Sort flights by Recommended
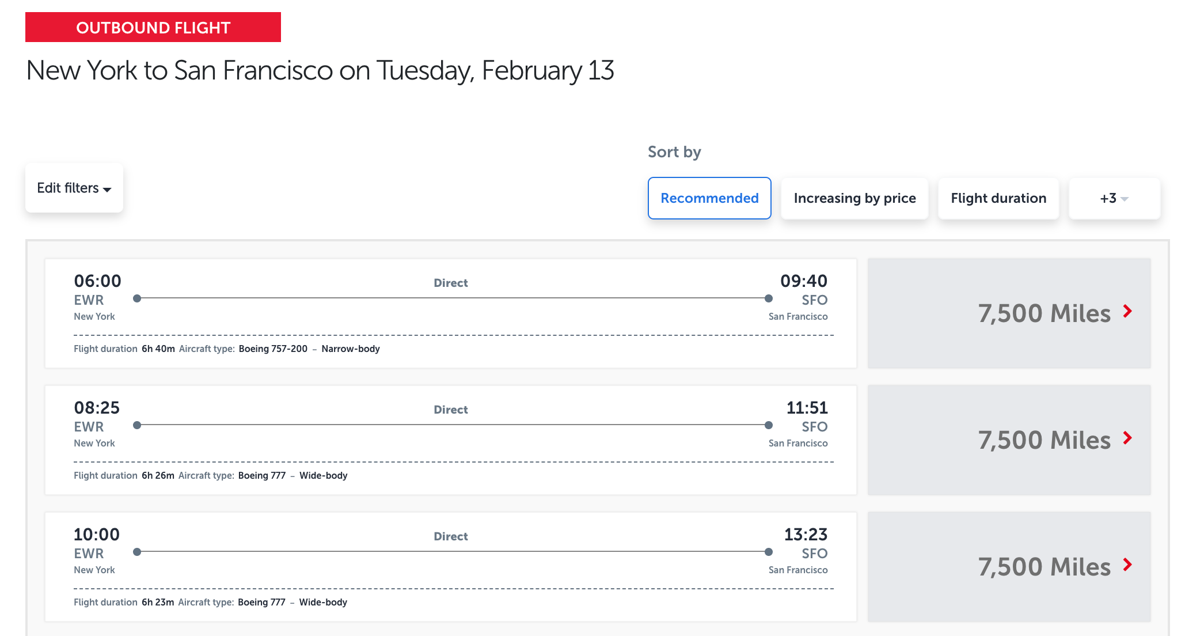 pos(709,198)
